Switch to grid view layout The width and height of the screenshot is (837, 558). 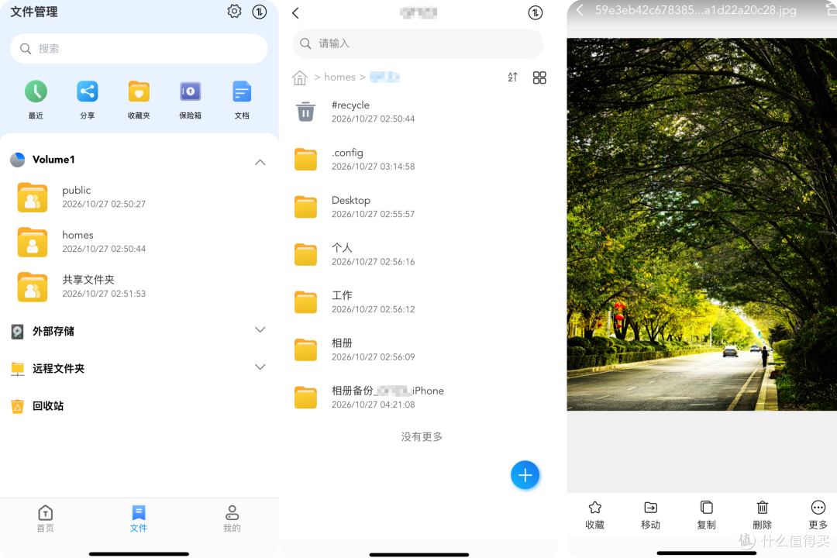coord(539,77)
